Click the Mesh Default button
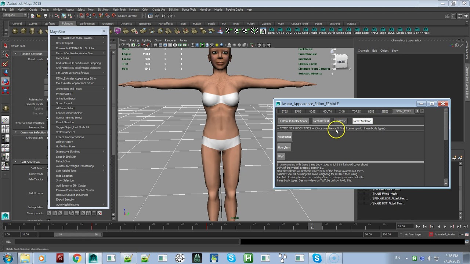The width and height of the screenshot is (470, 264). click(321, 121)
